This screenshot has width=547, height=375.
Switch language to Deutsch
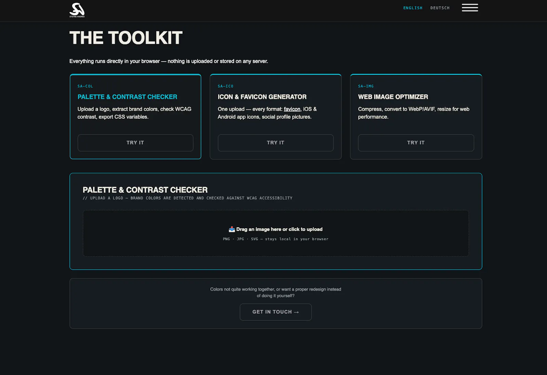point(440,8)
